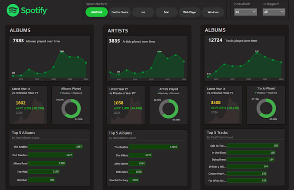
Task: Open the Is Skipped dropdown
Action: 274,12
